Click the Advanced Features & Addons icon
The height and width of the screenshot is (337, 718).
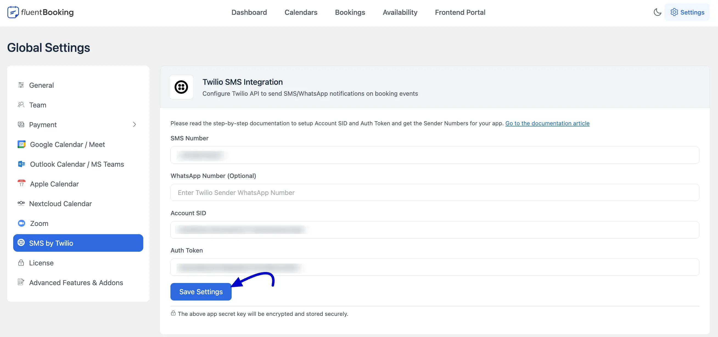[21, 282]
